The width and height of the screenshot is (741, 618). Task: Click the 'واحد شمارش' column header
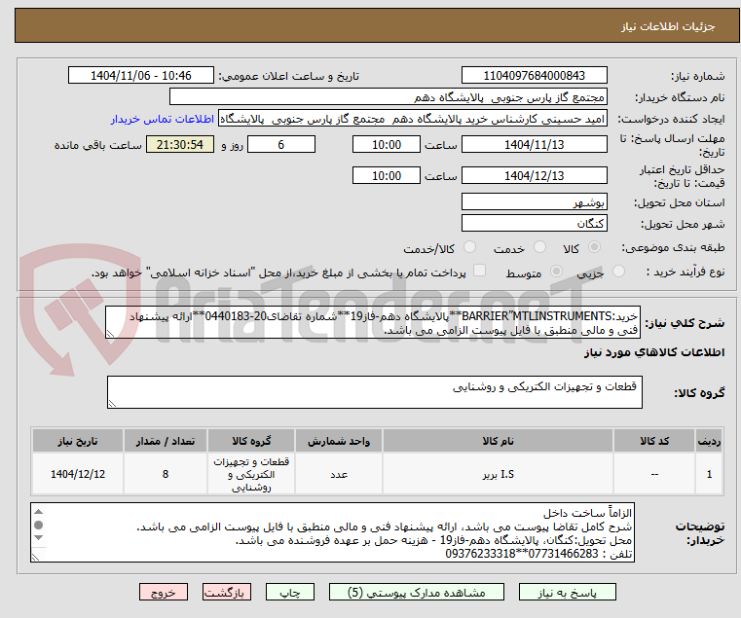(338, 441)
